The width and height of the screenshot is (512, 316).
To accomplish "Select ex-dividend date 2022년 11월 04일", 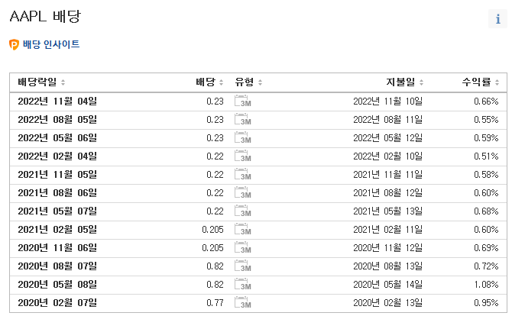I will coord(57,102).
